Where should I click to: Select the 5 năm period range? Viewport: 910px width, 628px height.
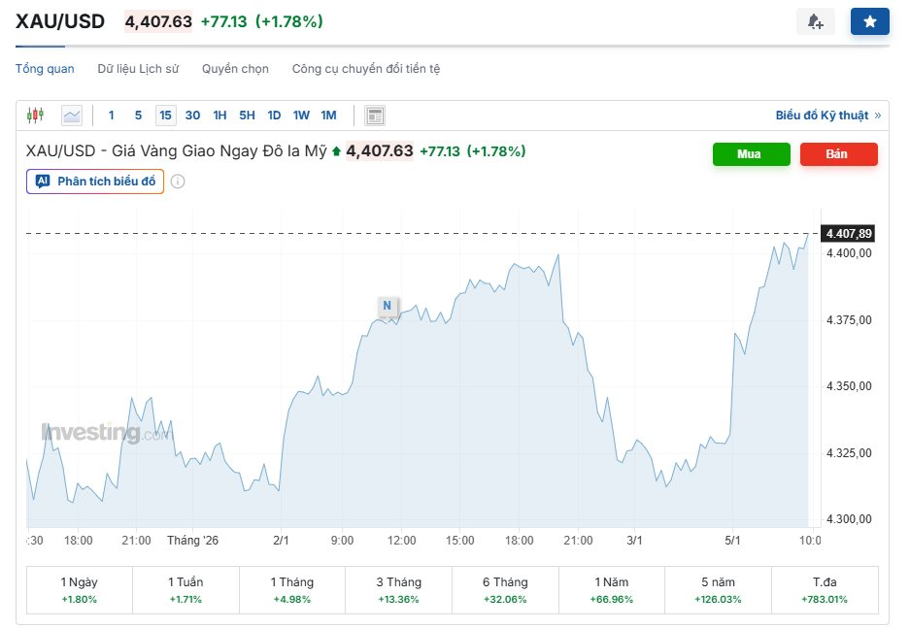pyautogui.click(x=718, y=590)
